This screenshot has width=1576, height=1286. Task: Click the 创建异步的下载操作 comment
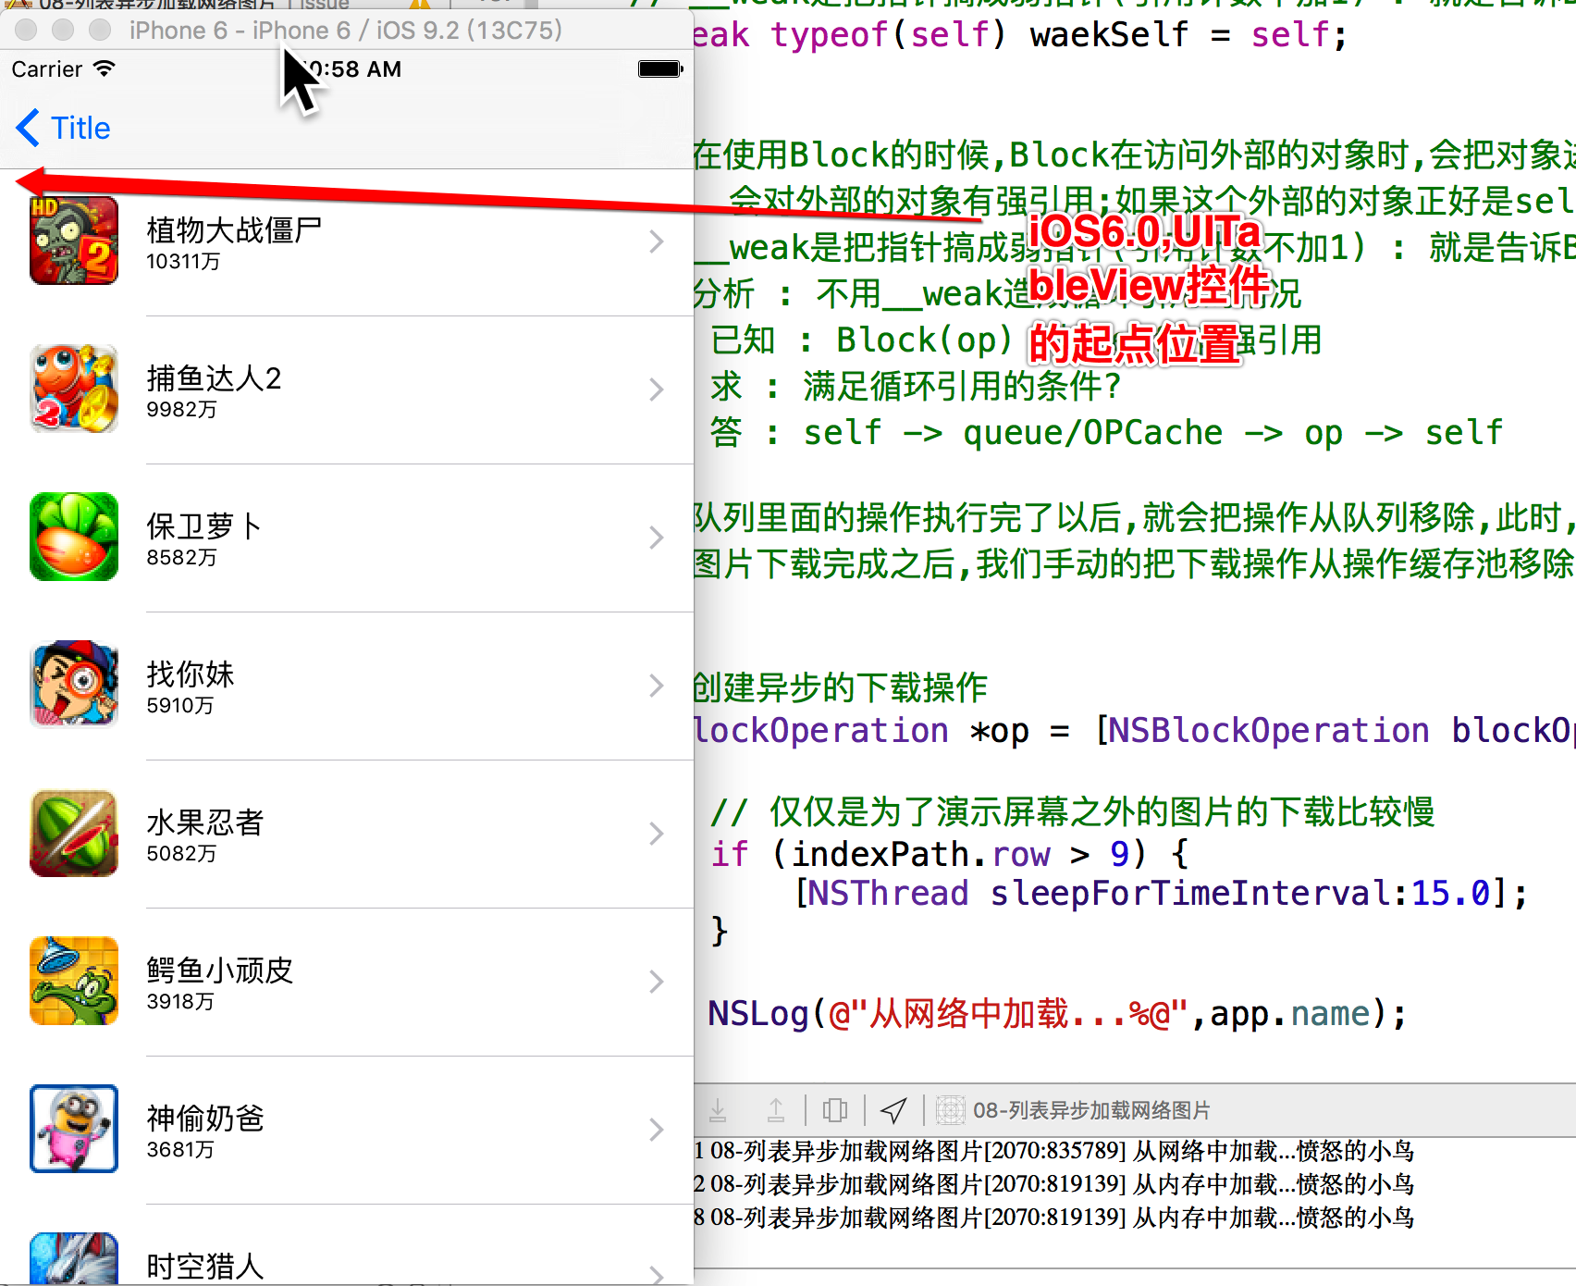pyautogui.click(x=841, y=687)
